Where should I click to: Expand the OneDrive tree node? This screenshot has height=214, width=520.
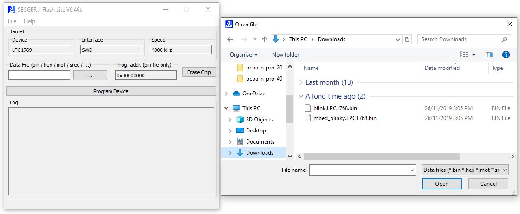tap(227, 94)
